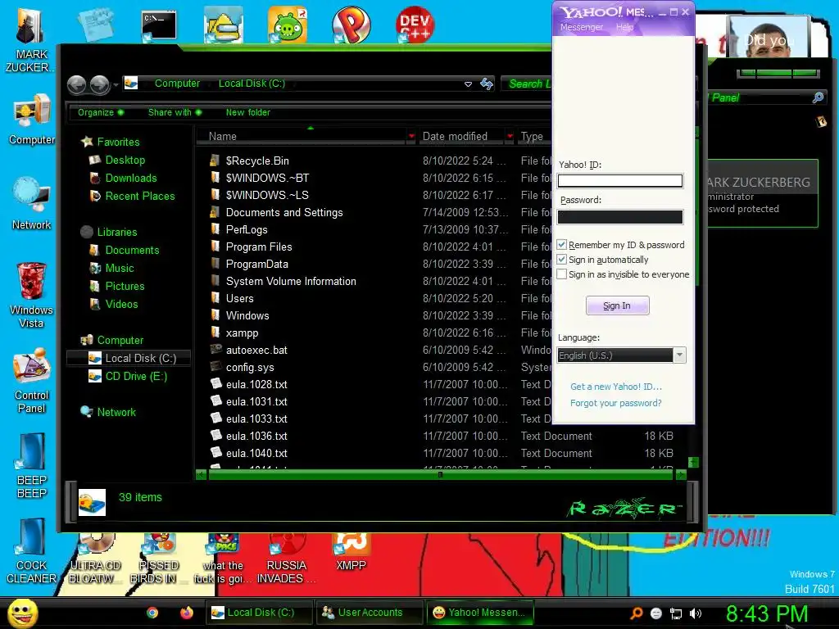The image size is (839, 629).
Task: Click the right arrow of horizontal scrollbar
Action: coord(681,474)
